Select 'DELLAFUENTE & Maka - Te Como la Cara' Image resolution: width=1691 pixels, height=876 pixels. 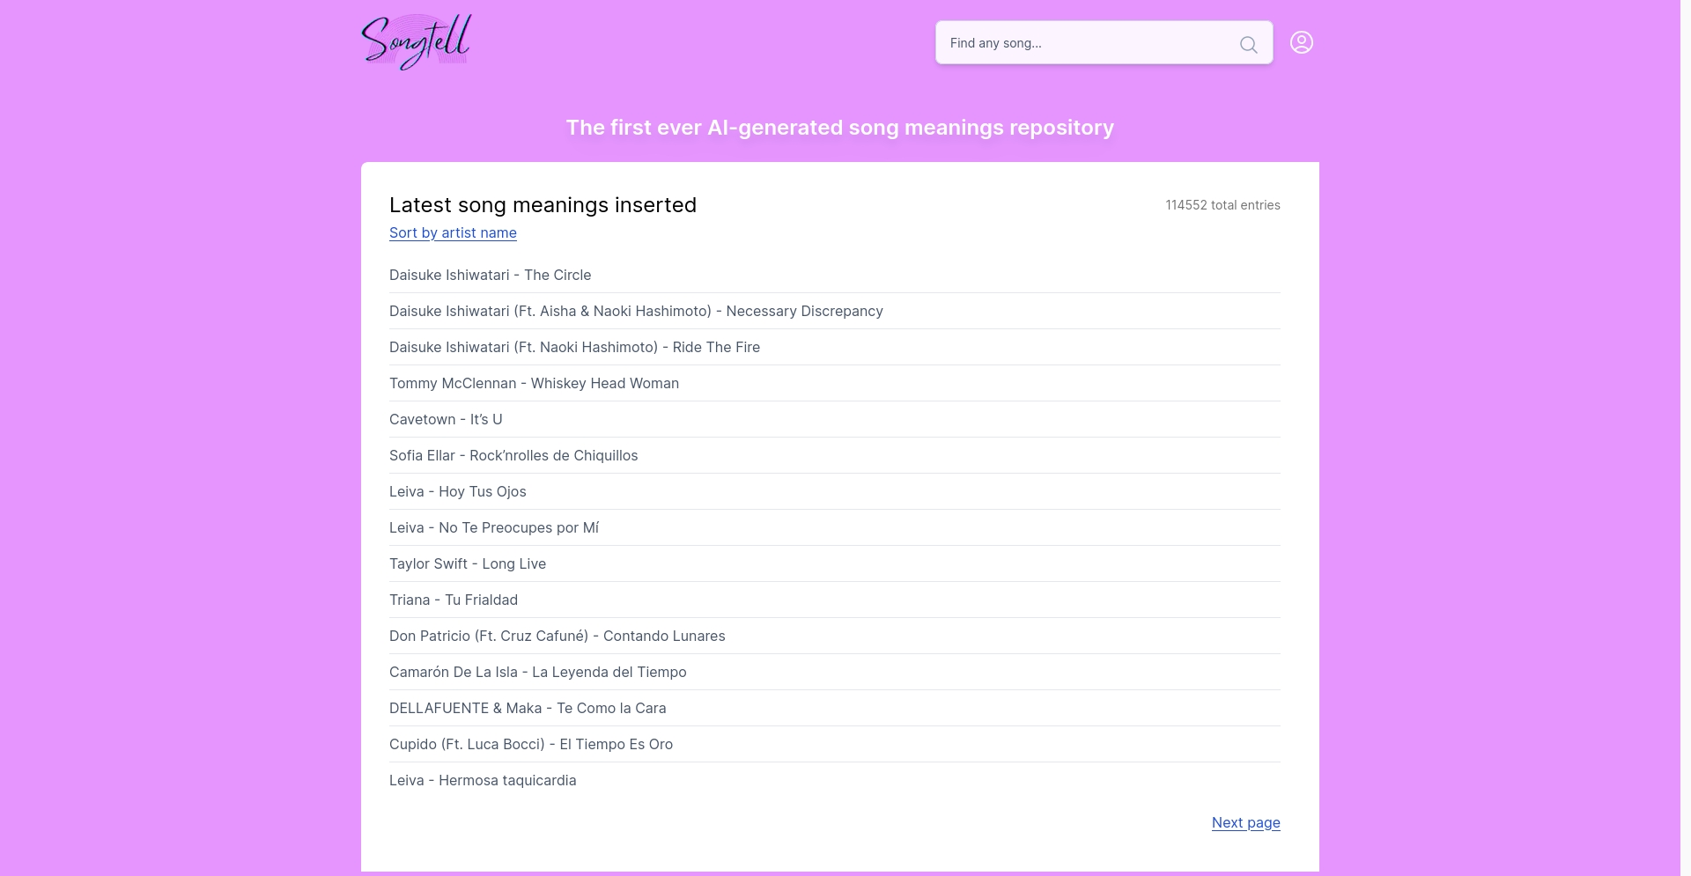click(528, 708)
